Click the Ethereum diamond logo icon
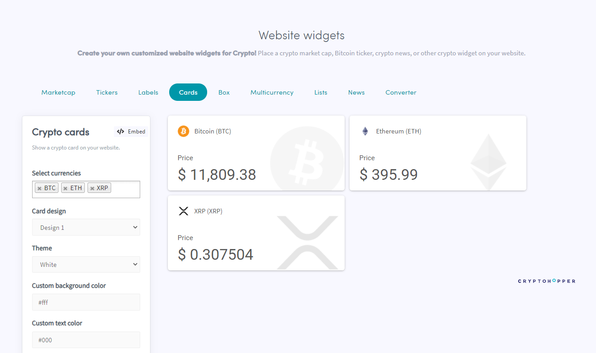 click(365, 131)
